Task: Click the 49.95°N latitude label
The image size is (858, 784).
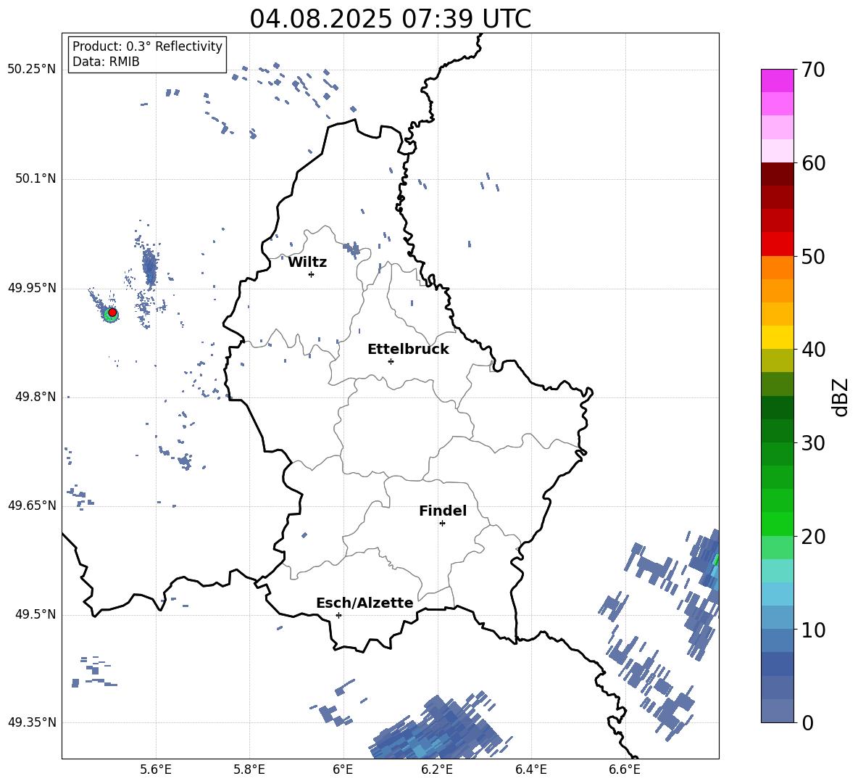Action: tap(32, 288)
